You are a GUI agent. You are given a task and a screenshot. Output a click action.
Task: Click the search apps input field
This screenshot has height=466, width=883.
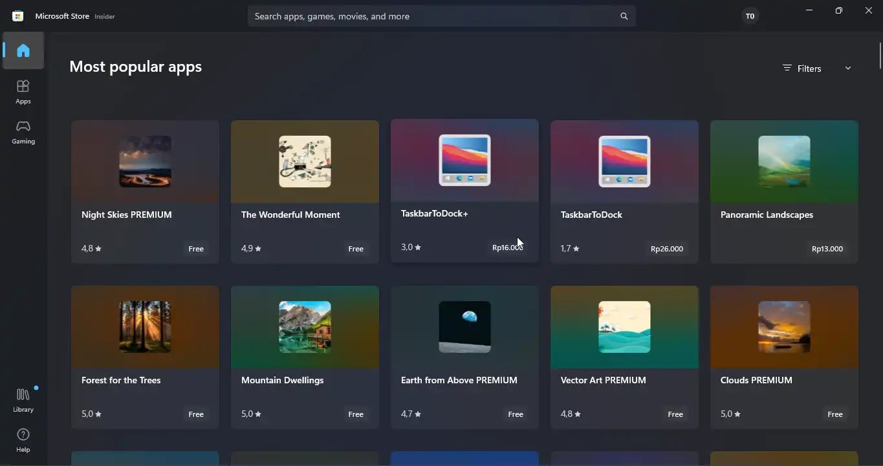tap(442, 16)
